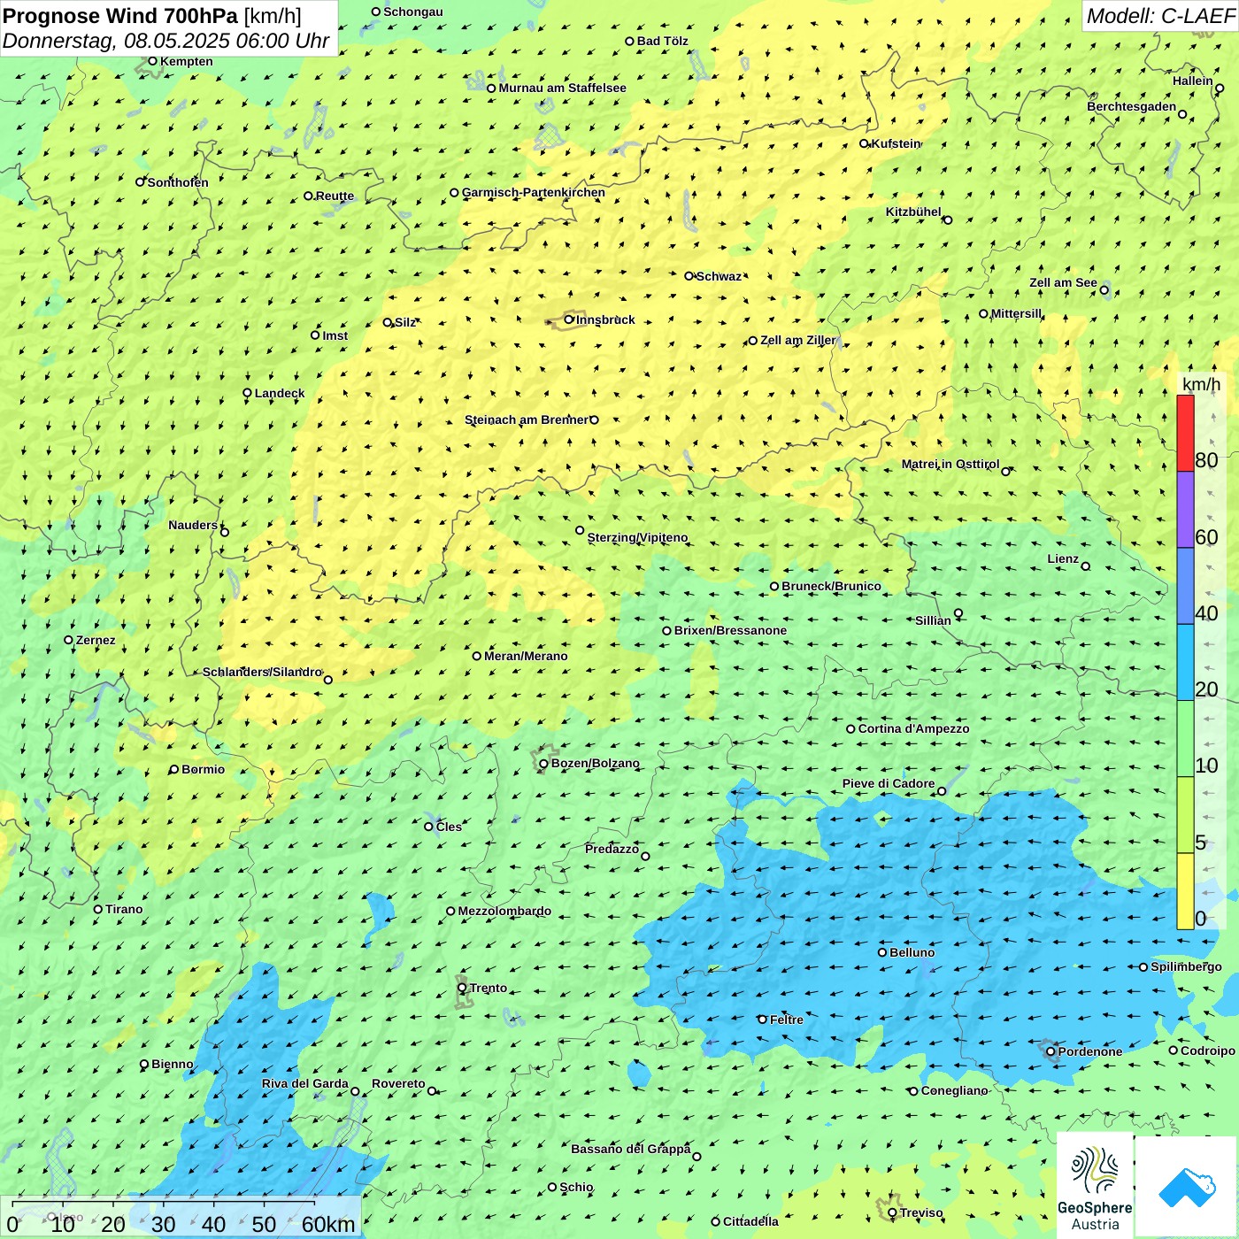Click the Kufstein location dot
Image resolution: width=1239 pixels, height=1239 pixels.
point(865,143)
